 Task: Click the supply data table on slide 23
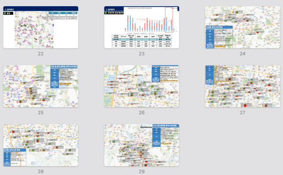[141, 41]
